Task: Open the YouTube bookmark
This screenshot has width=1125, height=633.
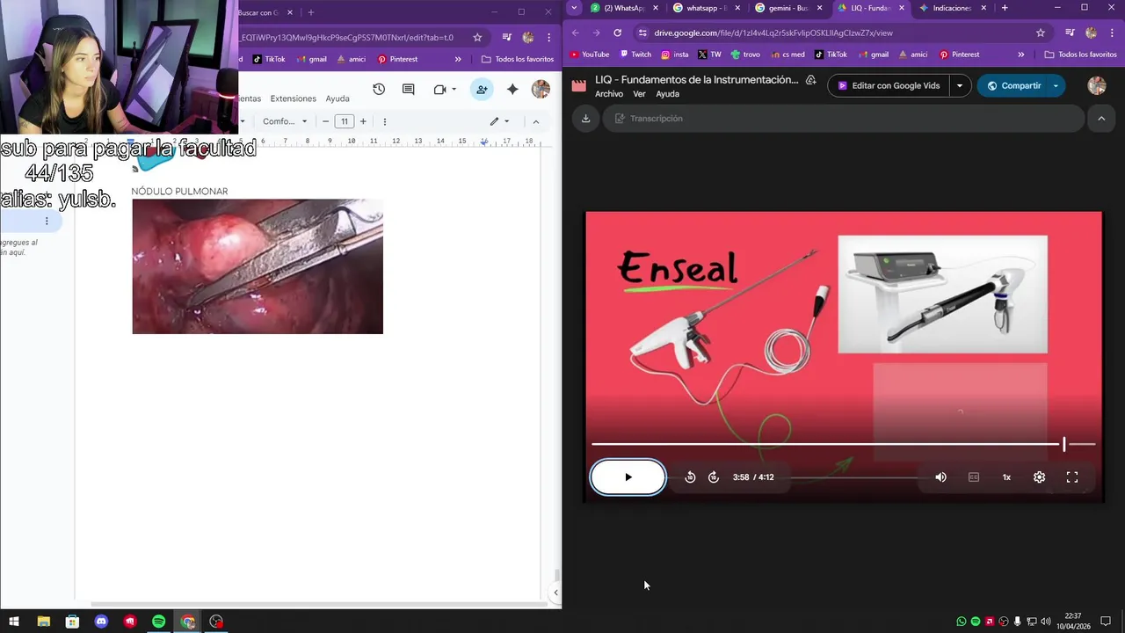Action: click(x=589, y=55)
